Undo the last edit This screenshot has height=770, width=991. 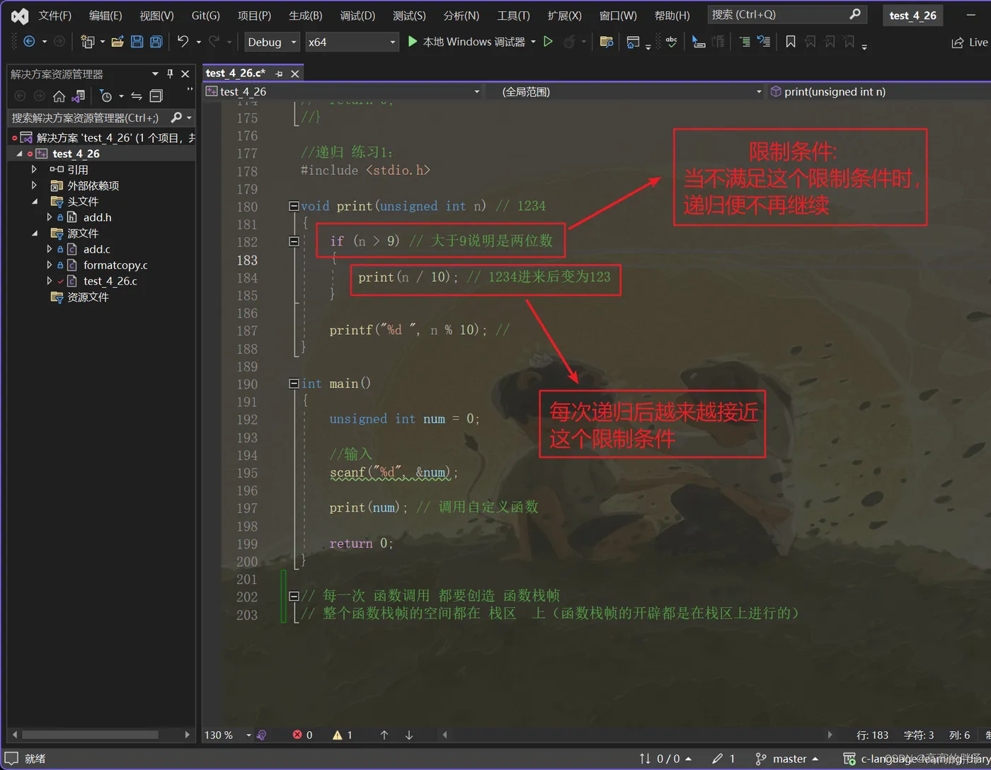(x=183, y=42)
